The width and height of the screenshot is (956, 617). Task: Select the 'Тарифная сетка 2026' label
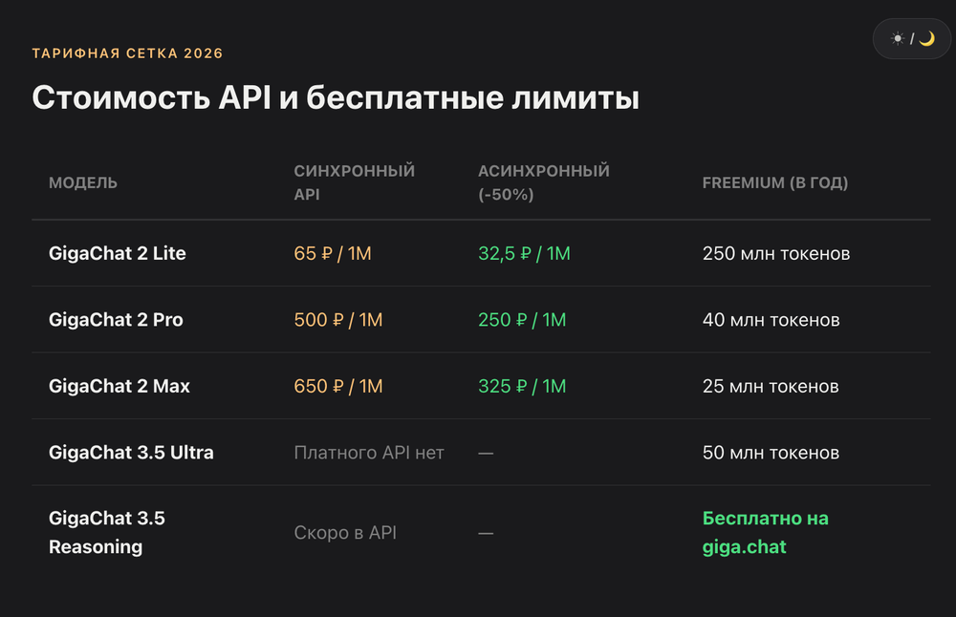click(x=127, y=53)
